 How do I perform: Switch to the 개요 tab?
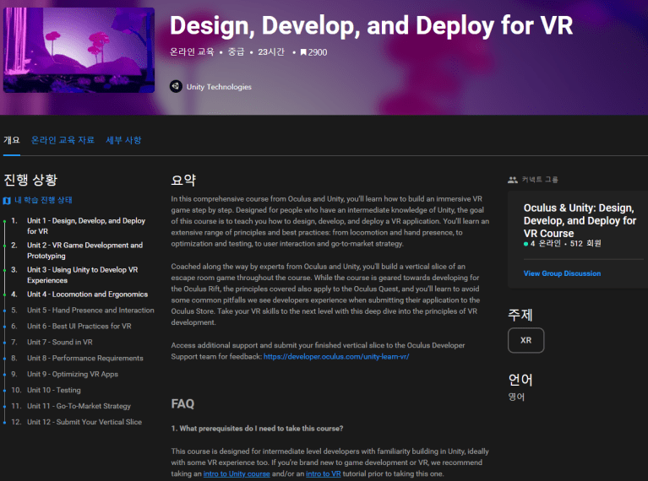[12, 140]
